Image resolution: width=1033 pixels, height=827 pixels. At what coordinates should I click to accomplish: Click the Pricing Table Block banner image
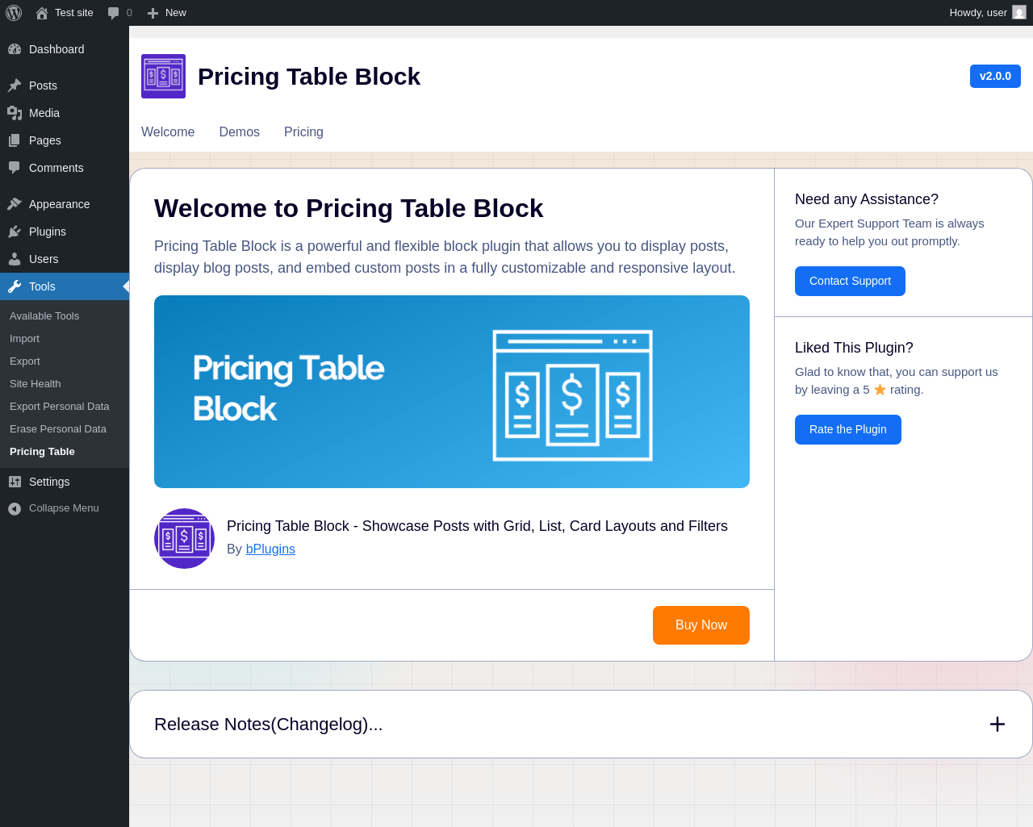coord(452,391)
